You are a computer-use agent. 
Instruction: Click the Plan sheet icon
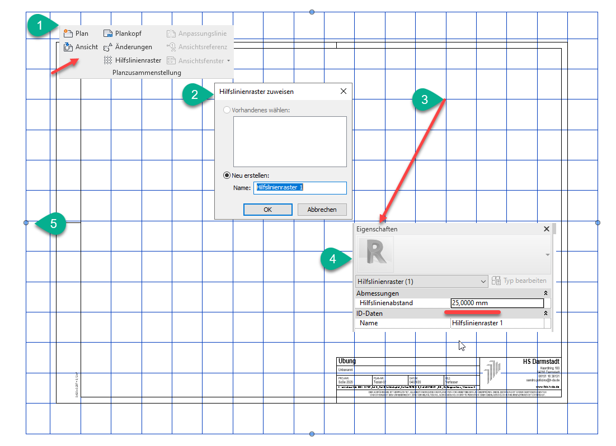(x=69, y=34)
